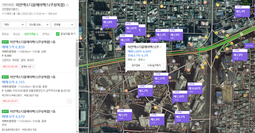255x133 pixels.
Task: Click the 방세개 tag on first listing
Action: 30,60
